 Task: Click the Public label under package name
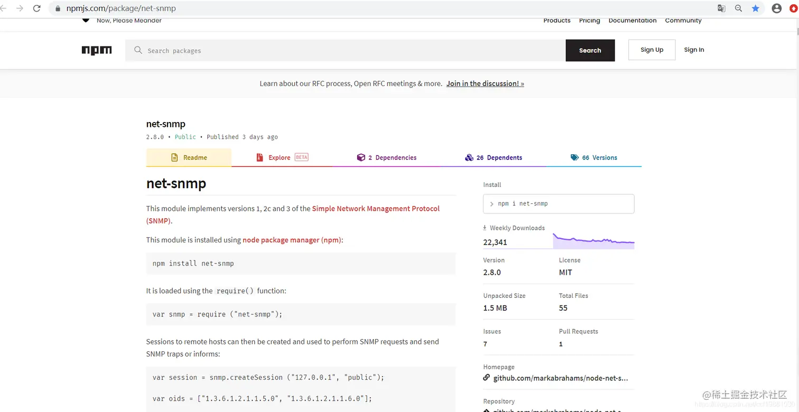coord(185,137)
